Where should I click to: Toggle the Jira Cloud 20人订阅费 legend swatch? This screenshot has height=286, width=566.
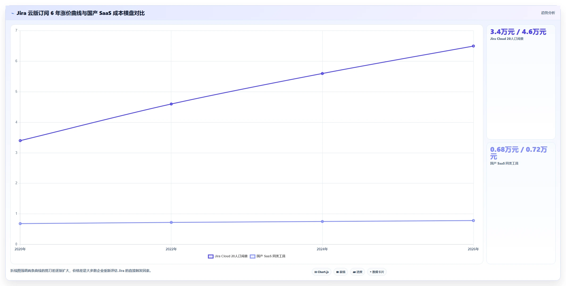211,256
